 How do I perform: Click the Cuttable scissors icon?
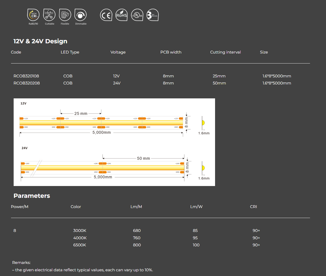[49, 15]
